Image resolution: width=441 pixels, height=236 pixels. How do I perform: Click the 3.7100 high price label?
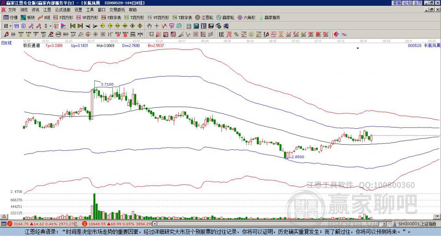(x=107, y=84)
